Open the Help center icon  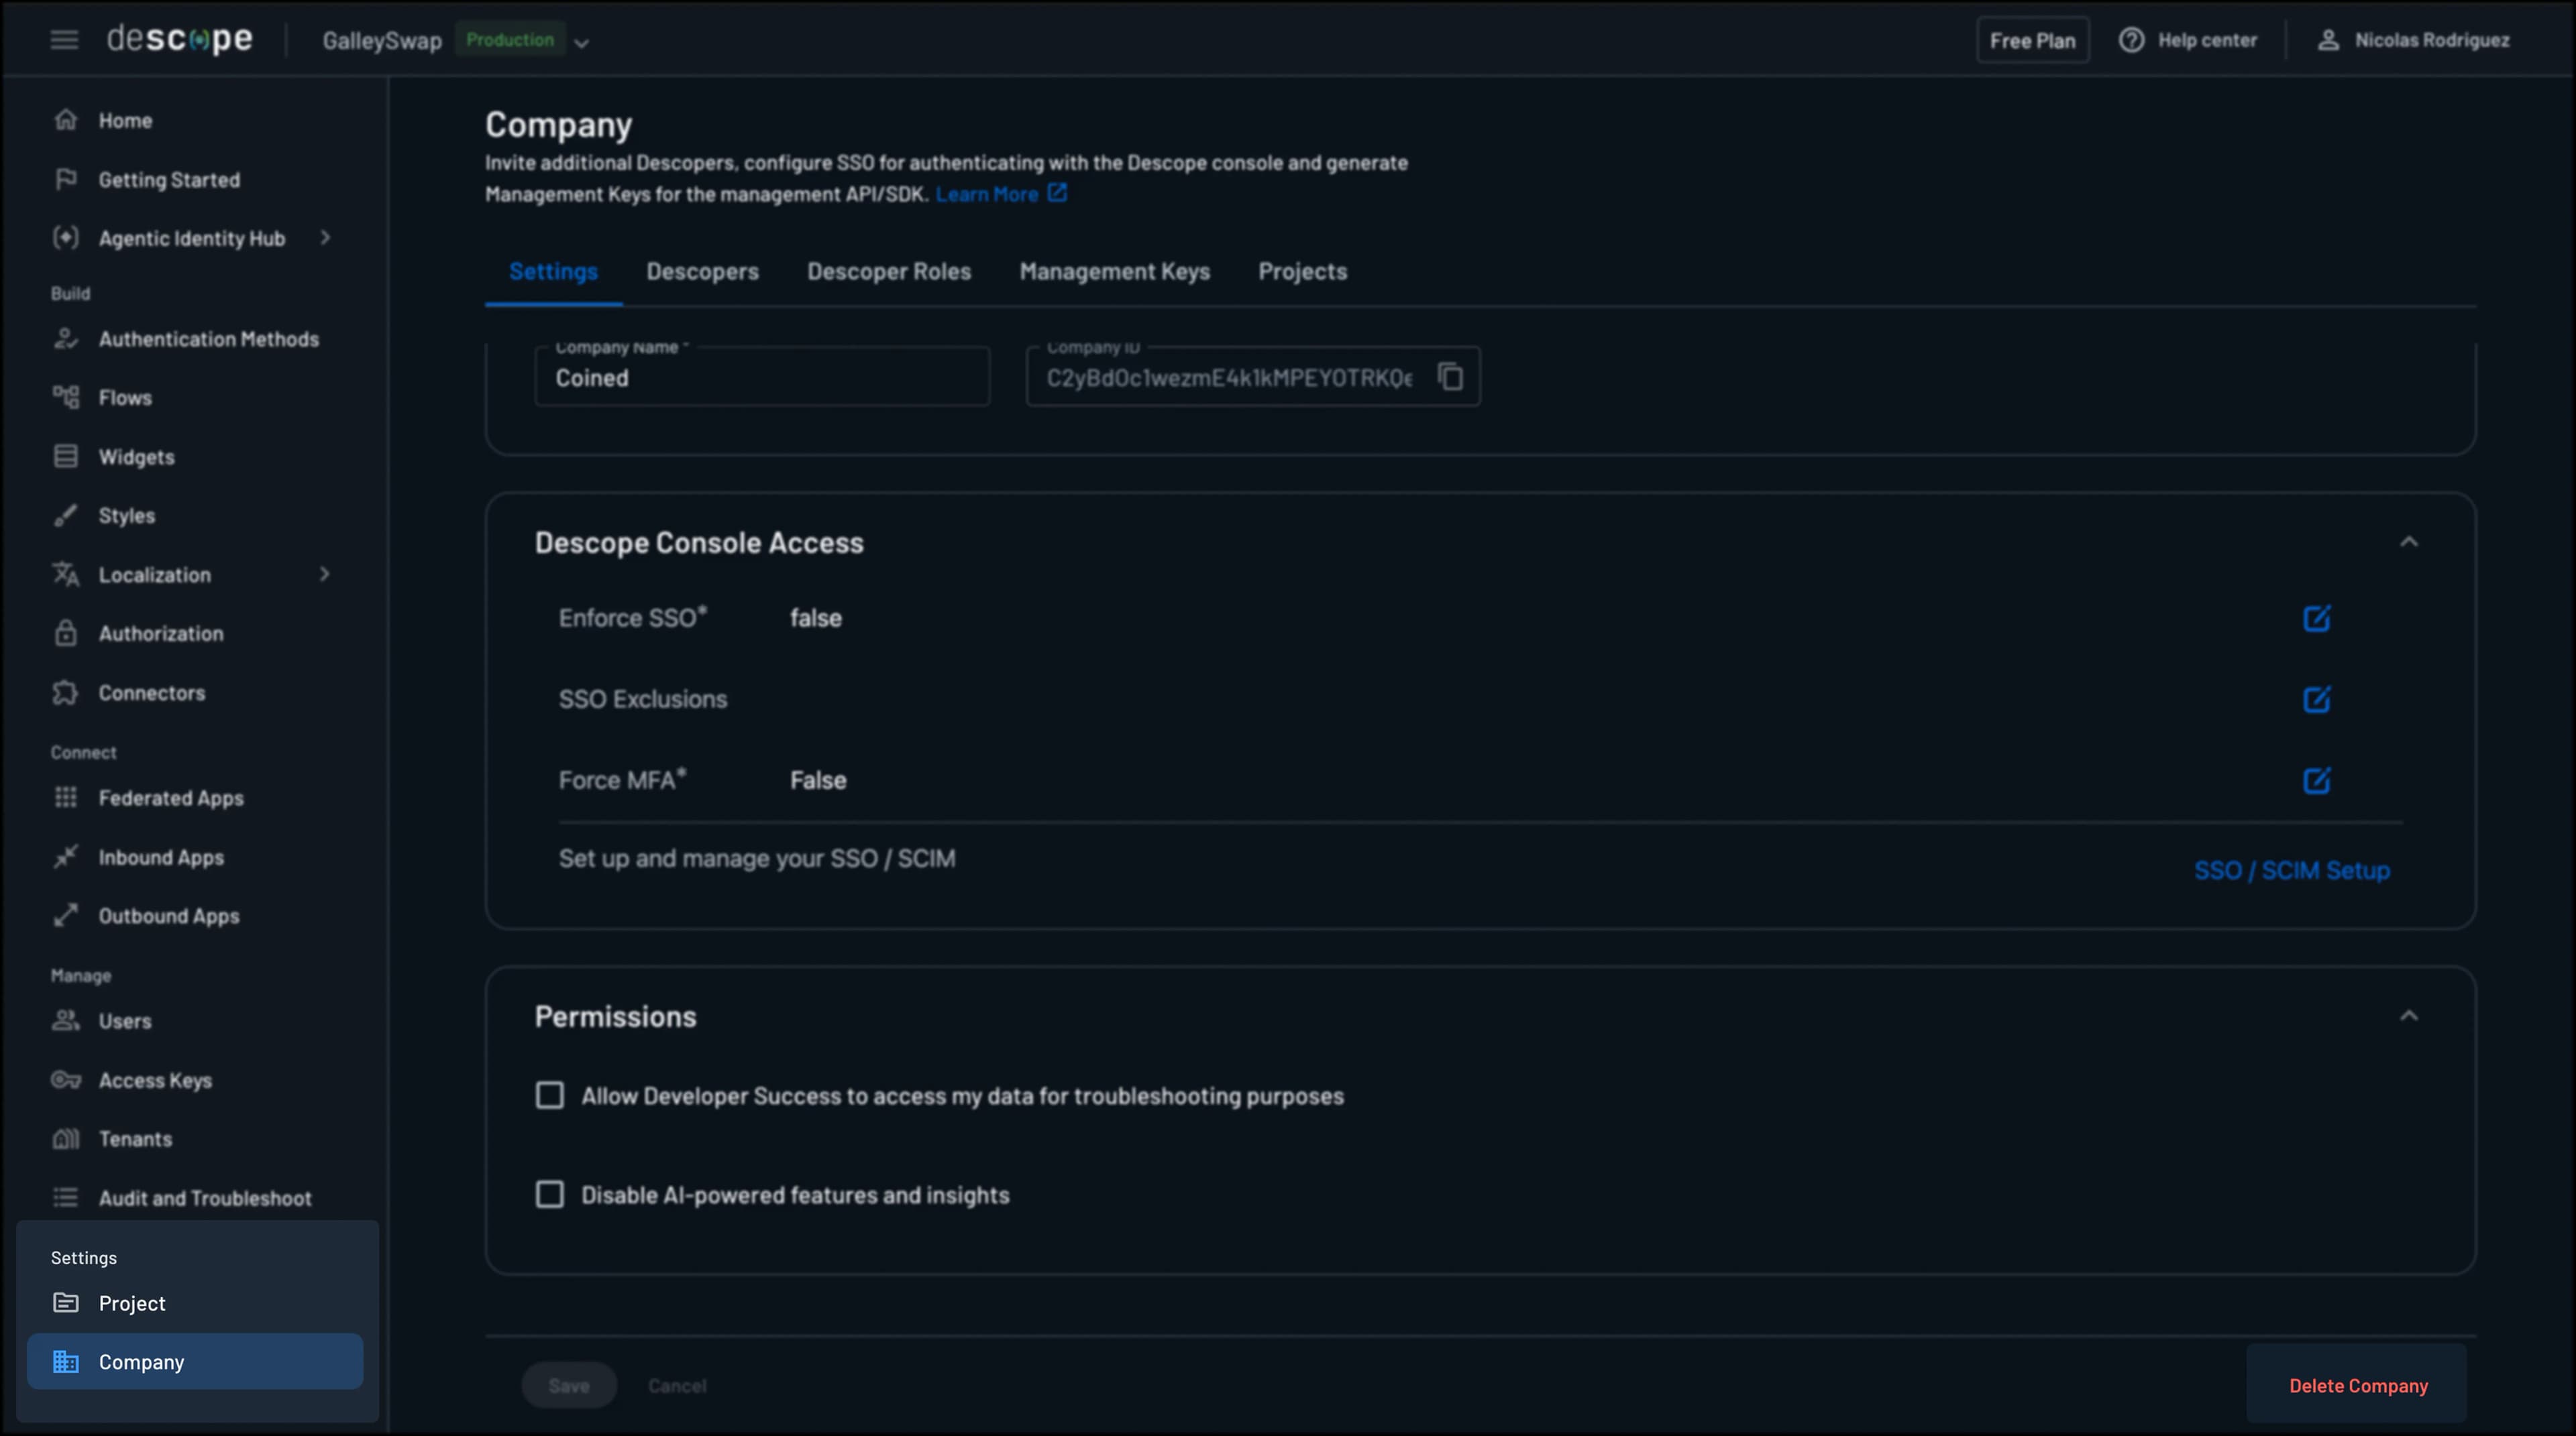coord(2131,40)
